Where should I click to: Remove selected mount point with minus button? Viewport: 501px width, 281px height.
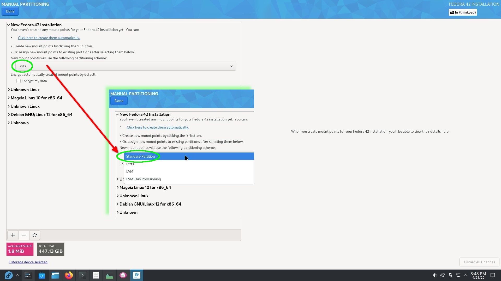(24, 235)
